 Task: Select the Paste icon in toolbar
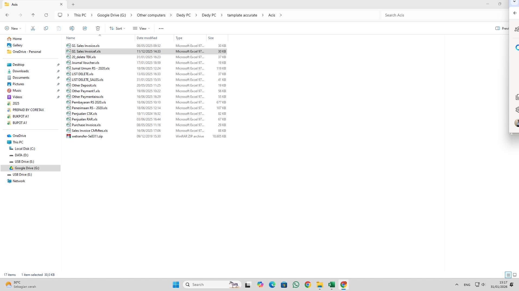pos(59,28)
